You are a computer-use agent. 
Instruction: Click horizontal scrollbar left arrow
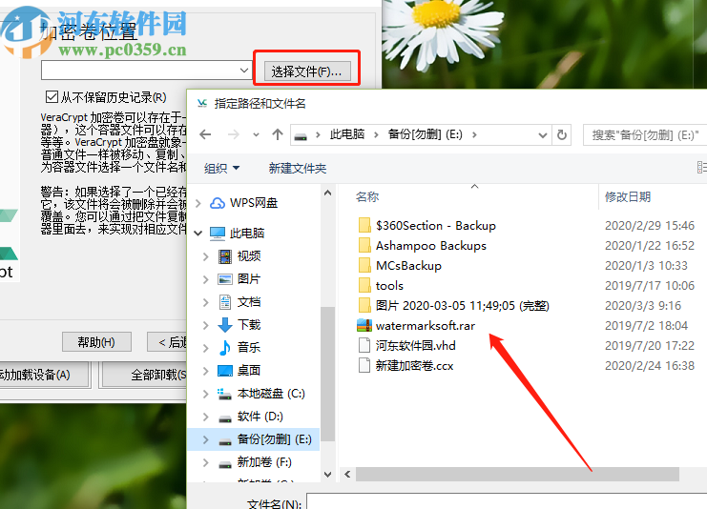pyautogui.click(x=347, y=474)
